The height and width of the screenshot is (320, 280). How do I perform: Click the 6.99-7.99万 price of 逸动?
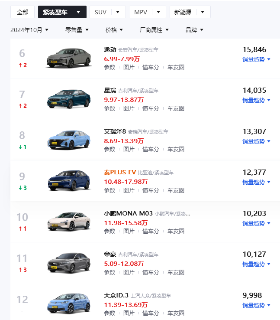[122, 59]
